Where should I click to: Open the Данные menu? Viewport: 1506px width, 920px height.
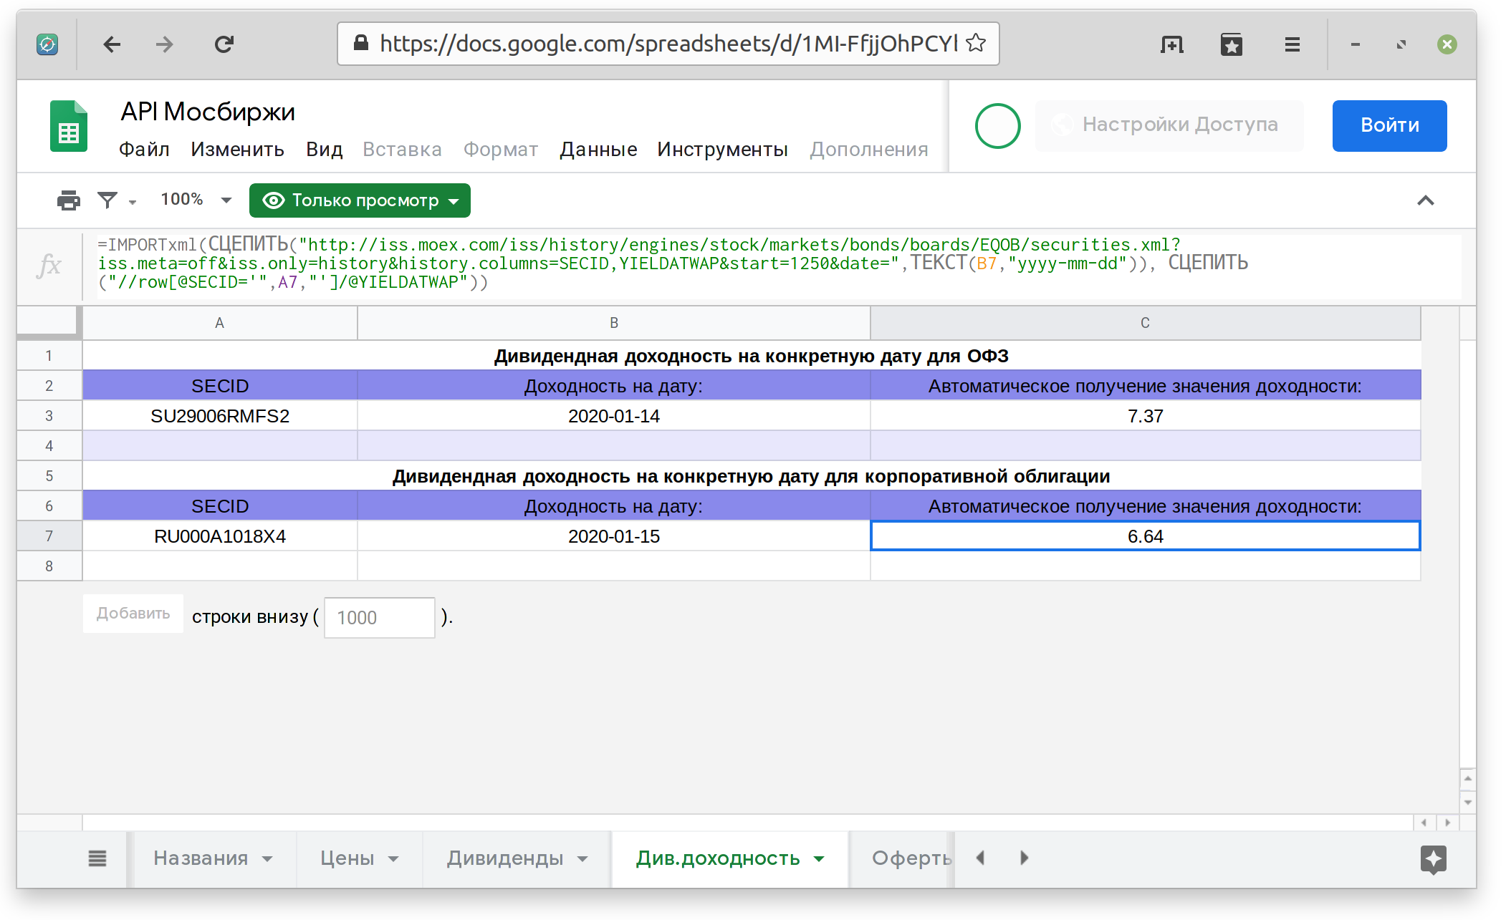point(598,150)
